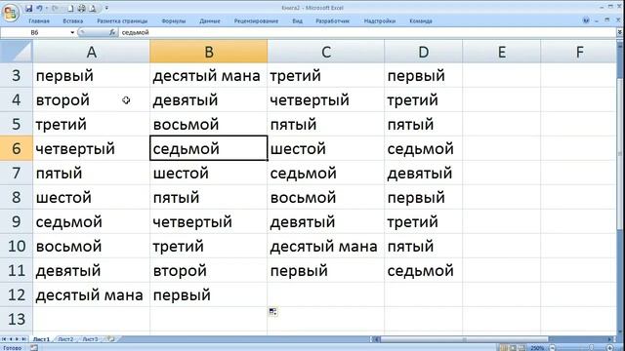Click the Insert Function fx icon

[x=113, y=32]
